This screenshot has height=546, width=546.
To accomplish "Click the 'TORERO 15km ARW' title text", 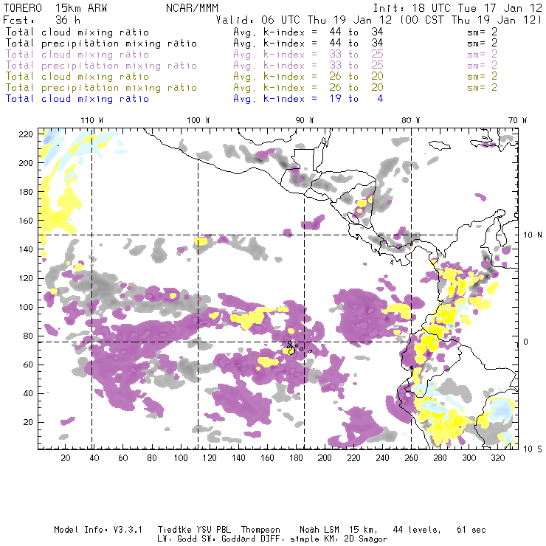I will [x=55, y=8].
